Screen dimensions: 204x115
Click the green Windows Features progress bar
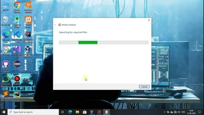[x=88, y=42]
